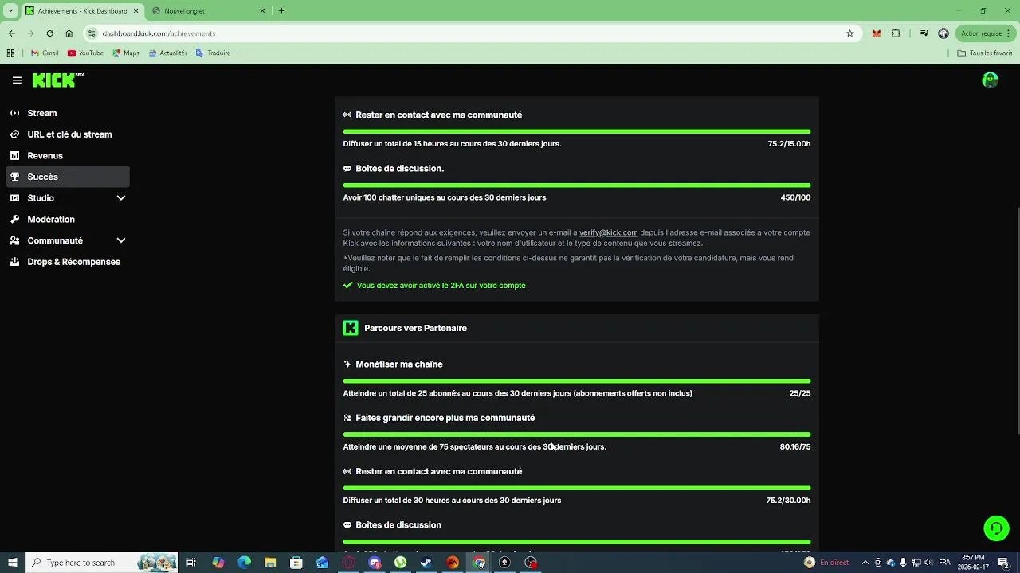Go to the browser home page
1020x573 pixels.
click(x=69, y=33)
